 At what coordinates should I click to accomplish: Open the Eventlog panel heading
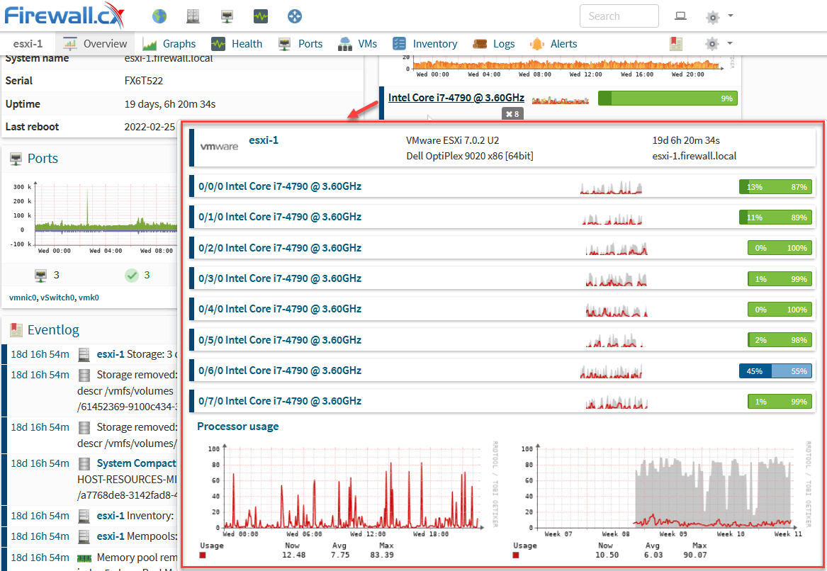[53, 330]
